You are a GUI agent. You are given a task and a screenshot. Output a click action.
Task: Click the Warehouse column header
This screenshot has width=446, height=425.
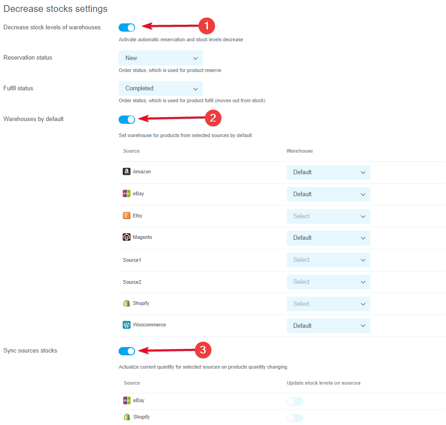coord(299,151)
